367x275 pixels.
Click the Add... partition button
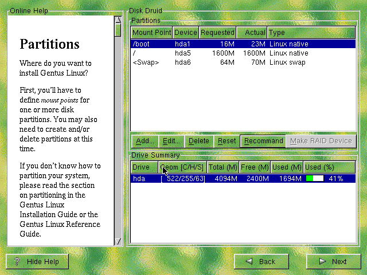[x=145, y=141]
